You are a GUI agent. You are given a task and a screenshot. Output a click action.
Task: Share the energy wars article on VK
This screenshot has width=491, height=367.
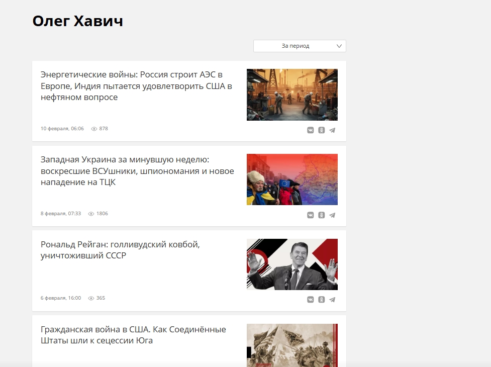[310, 130]
